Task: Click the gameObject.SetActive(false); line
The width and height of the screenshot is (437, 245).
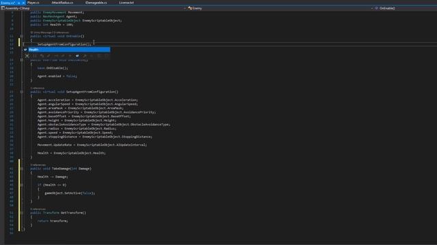Action: pos(70,193)
